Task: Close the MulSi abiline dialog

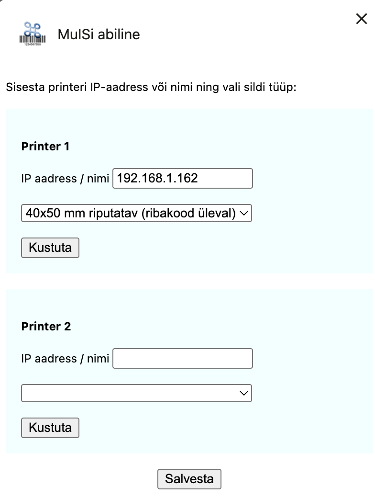Action: tap(361, 19)
